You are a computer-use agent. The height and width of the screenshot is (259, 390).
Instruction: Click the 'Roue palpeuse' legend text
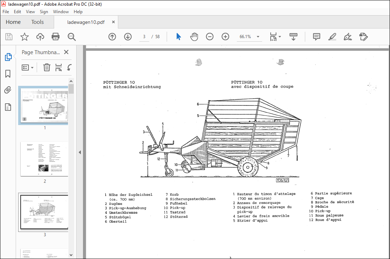(329, 216)
